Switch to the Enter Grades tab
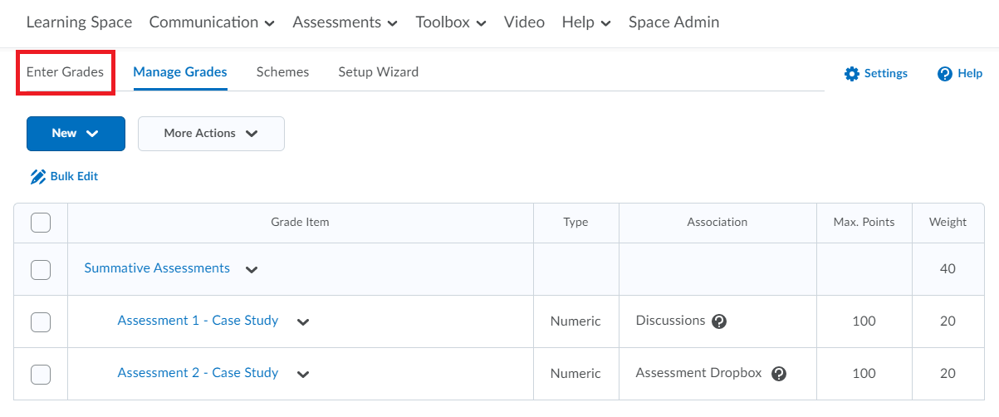 coord(65,72)
